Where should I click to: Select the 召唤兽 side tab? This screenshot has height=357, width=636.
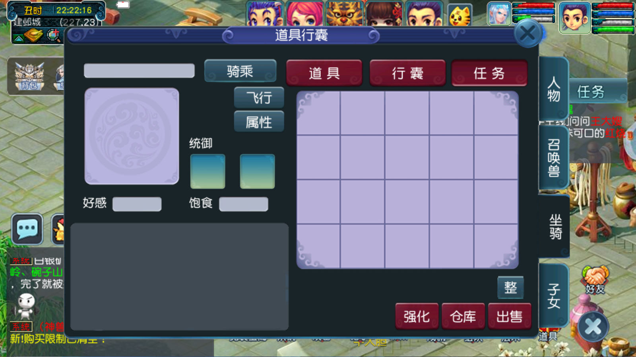click(554, 157)
